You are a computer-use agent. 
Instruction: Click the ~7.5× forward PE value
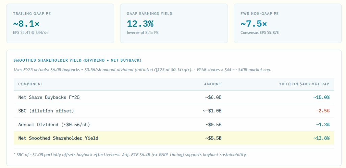tap(253, 24)
